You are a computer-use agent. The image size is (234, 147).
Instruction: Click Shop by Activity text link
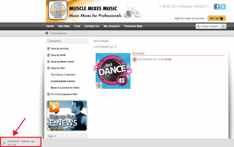pos(60,49)
